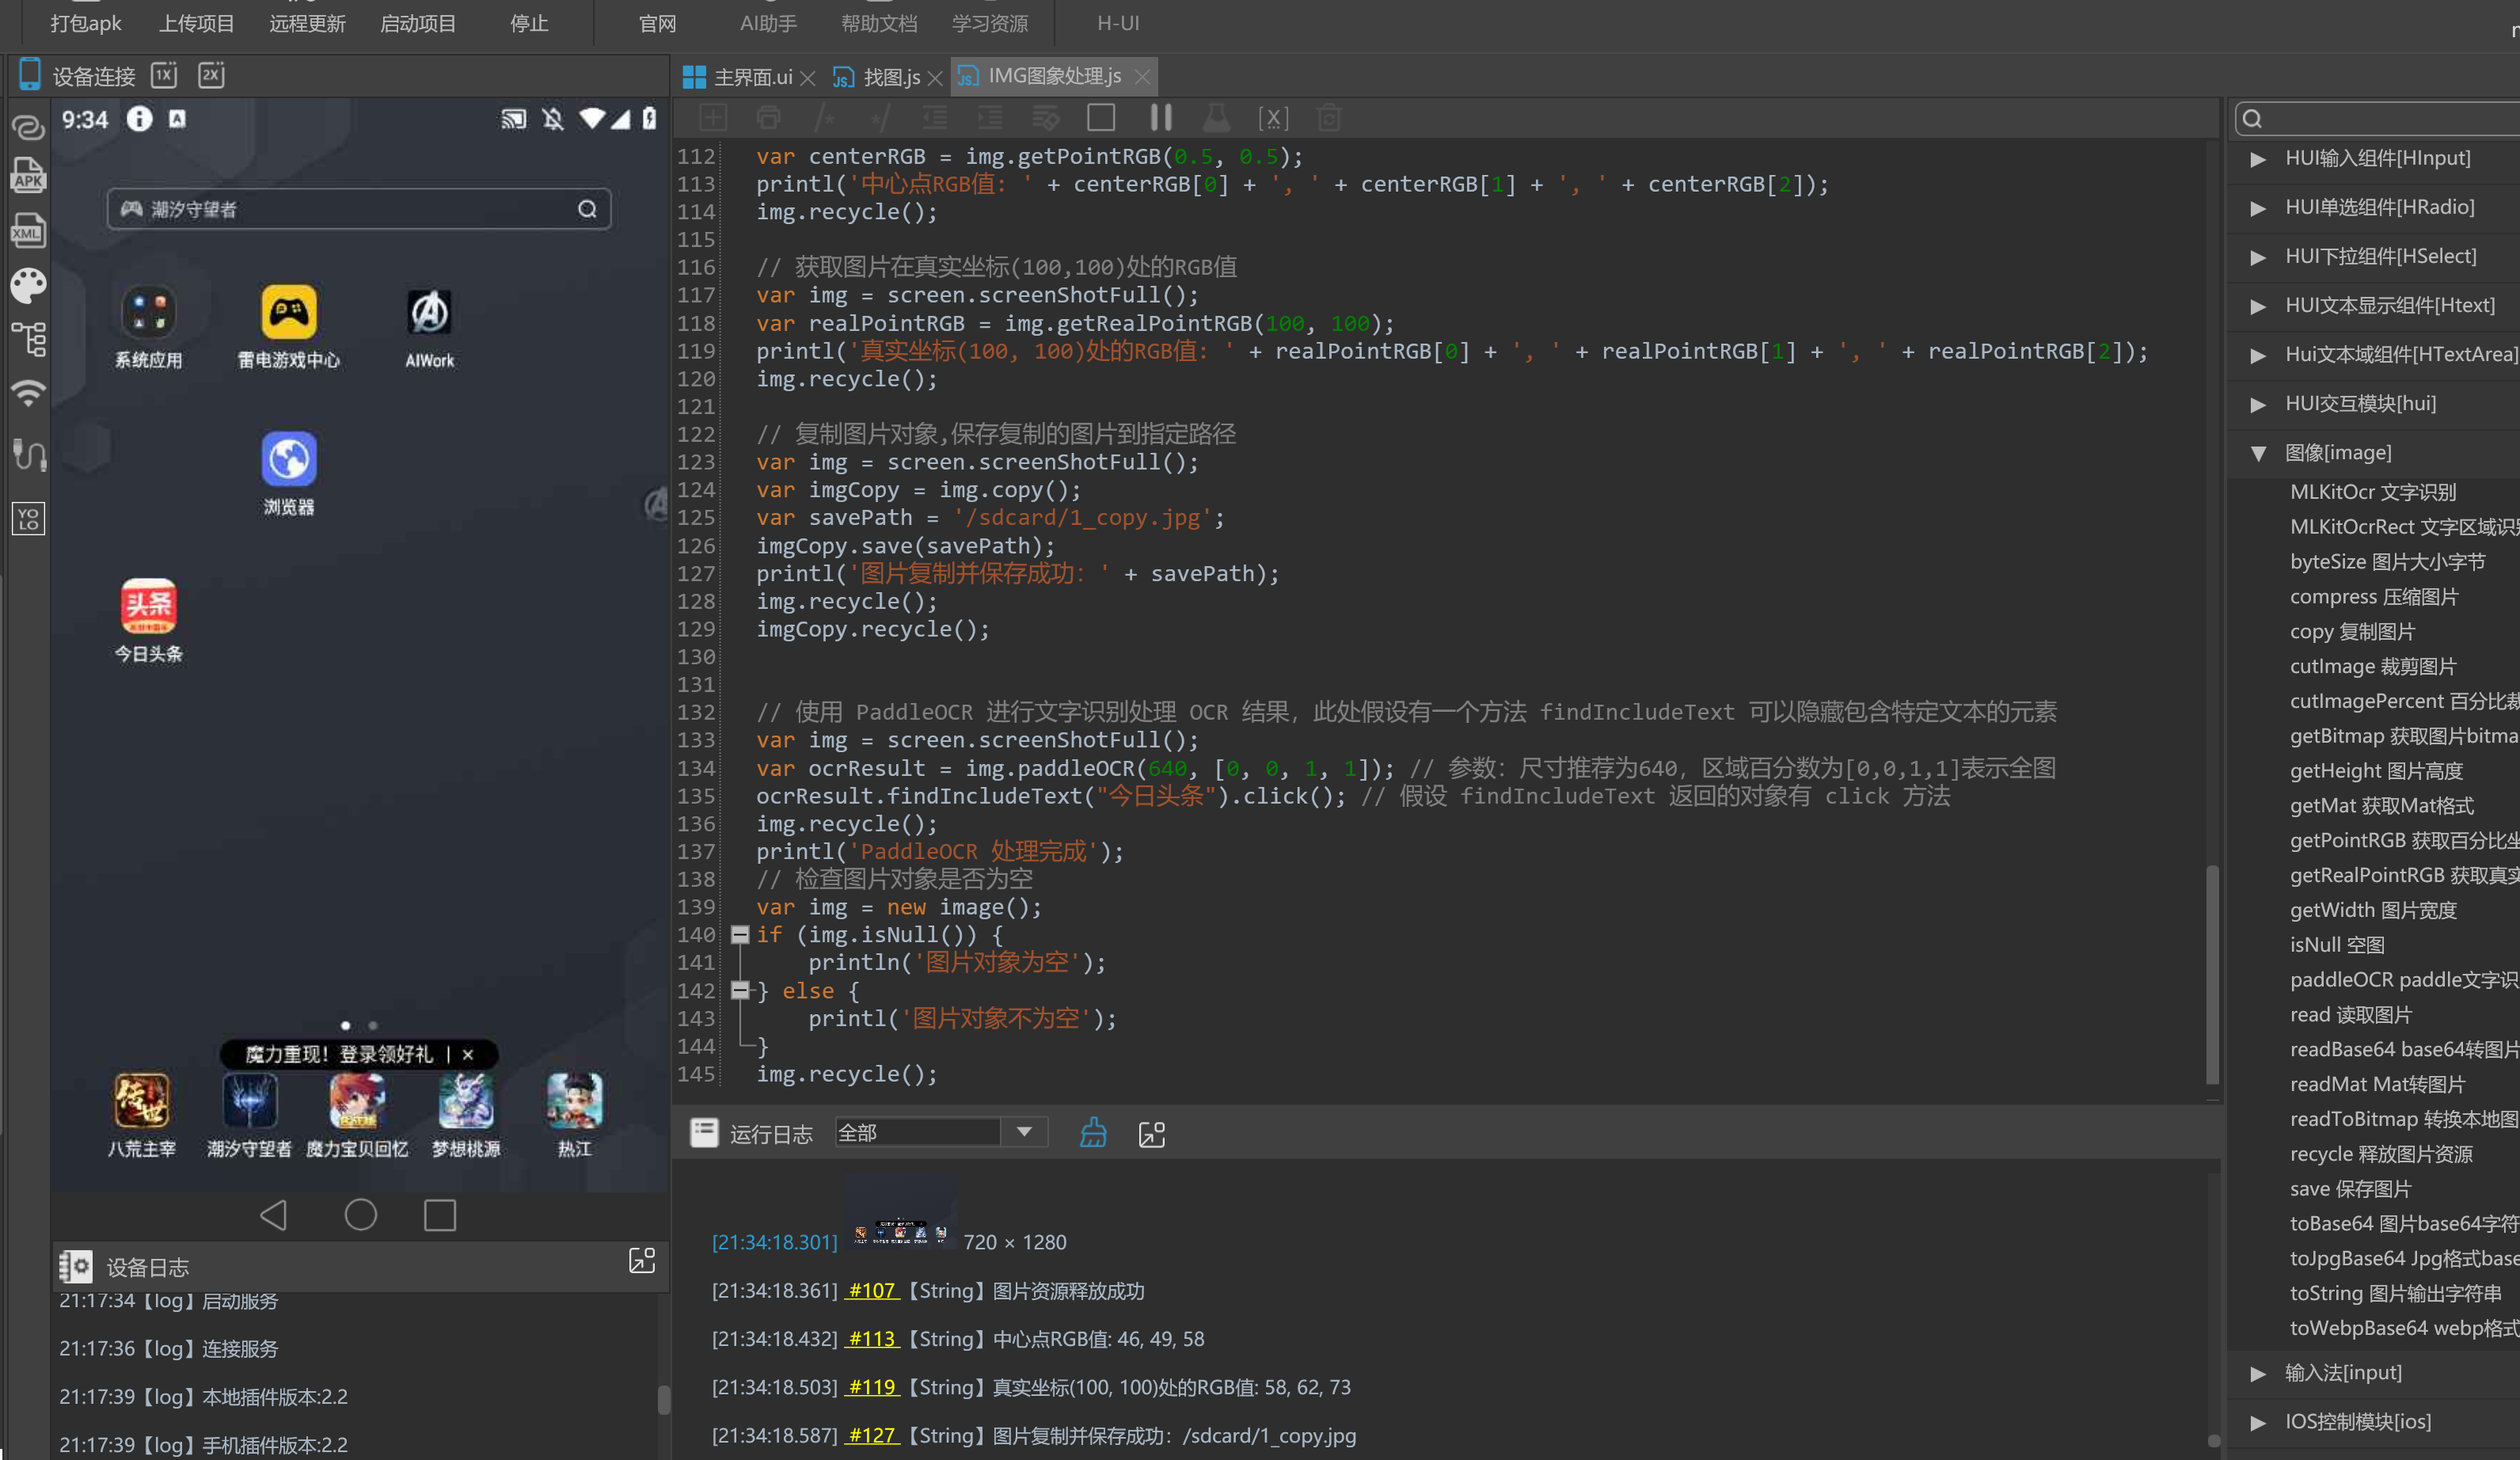Open the 系统应用 folder on the device screen
The width and height of the screenshot is (2520, 1460).
tap(148, 327)
